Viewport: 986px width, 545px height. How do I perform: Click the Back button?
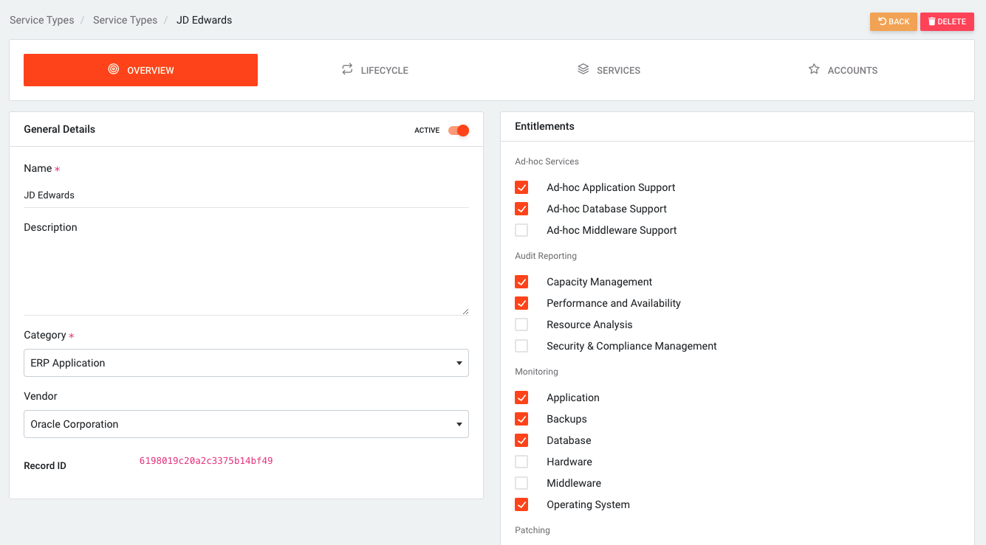pyautogui.click(x=894, y=21)
